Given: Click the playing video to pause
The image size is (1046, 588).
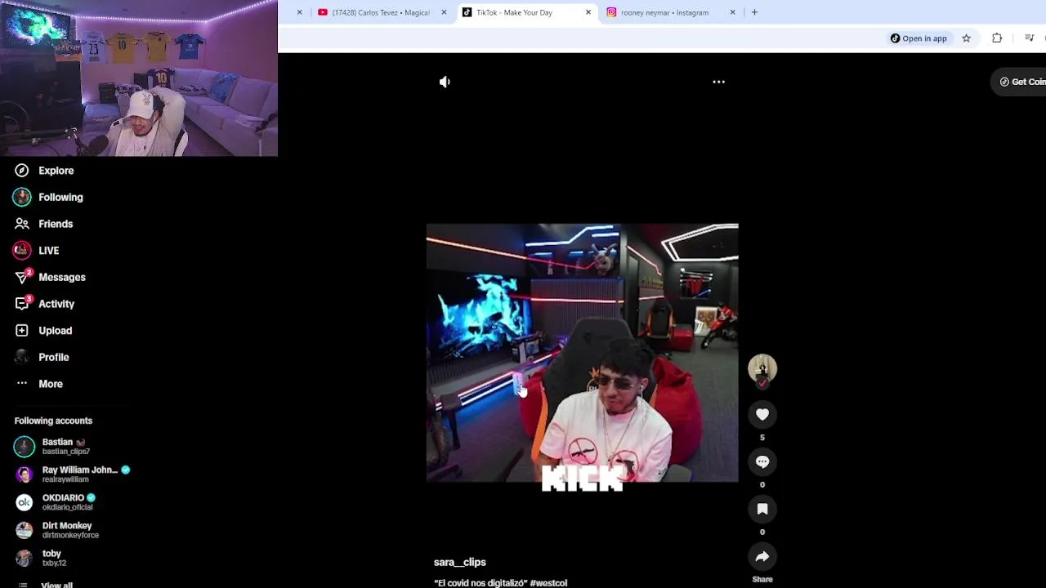Looking at the screenshot, I should coord(582,353).
